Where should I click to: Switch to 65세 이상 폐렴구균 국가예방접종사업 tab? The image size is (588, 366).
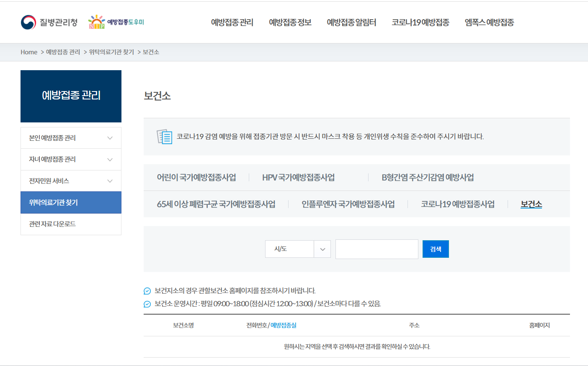click(x=216, y=204)
